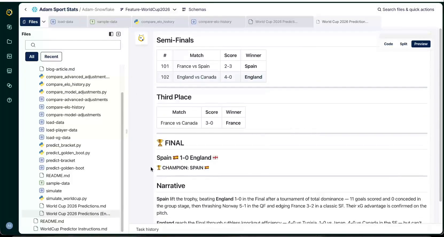Switch to Preview view
Screen dimensions: 444x237
(421, 44)
